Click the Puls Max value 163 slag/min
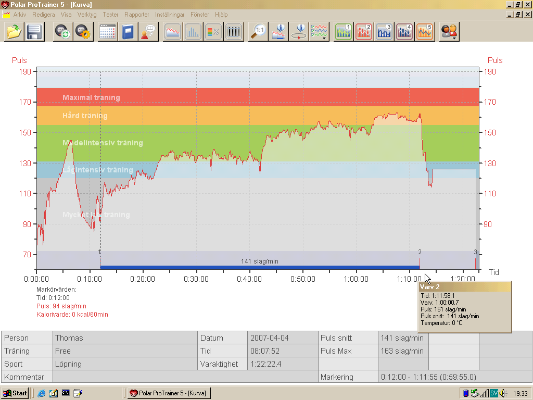Screen dimensions: 533x400 coord(403,351)
